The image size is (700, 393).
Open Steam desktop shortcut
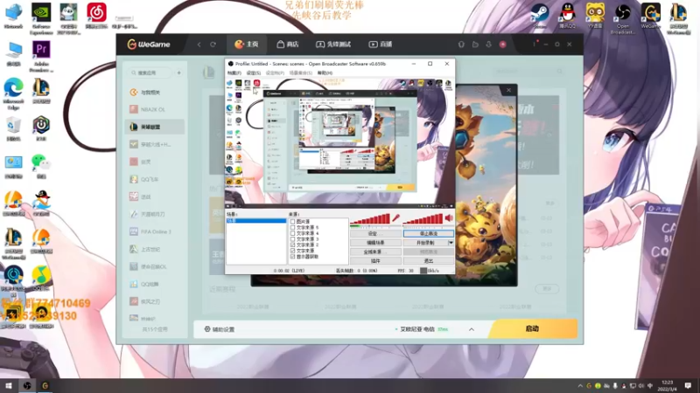click(x=539, y=16)
